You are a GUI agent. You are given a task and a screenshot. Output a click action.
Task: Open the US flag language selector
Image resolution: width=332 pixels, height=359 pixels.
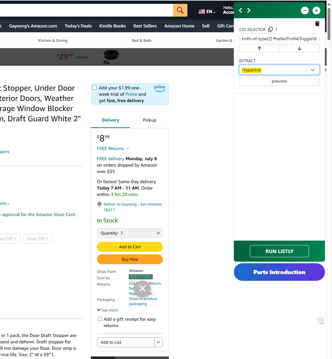coord(207,11)
